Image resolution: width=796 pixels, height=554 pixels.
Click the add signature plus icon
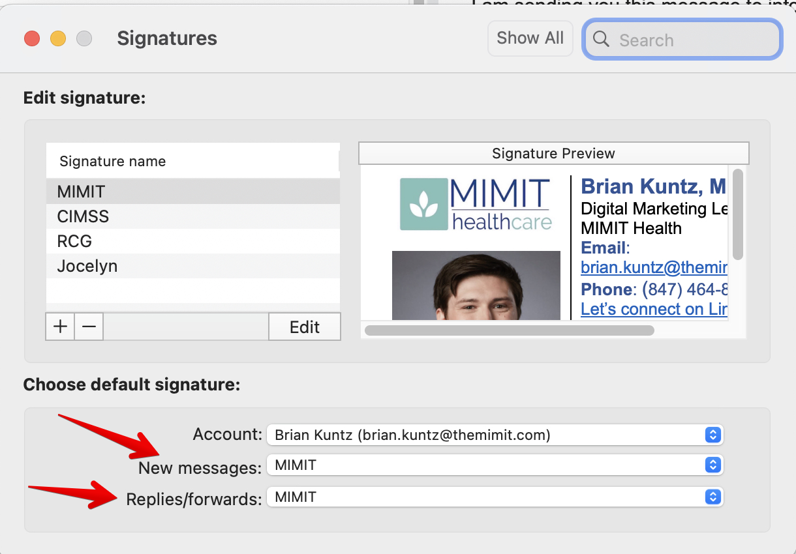pos(59,326)
